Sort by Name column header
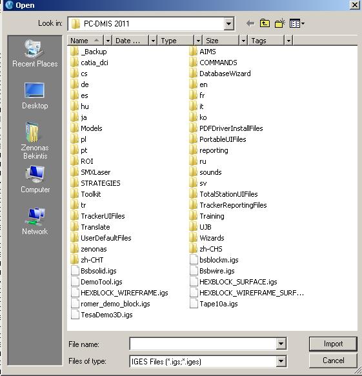The height and width of the screenshot is (376, 362). pos(86,41)
